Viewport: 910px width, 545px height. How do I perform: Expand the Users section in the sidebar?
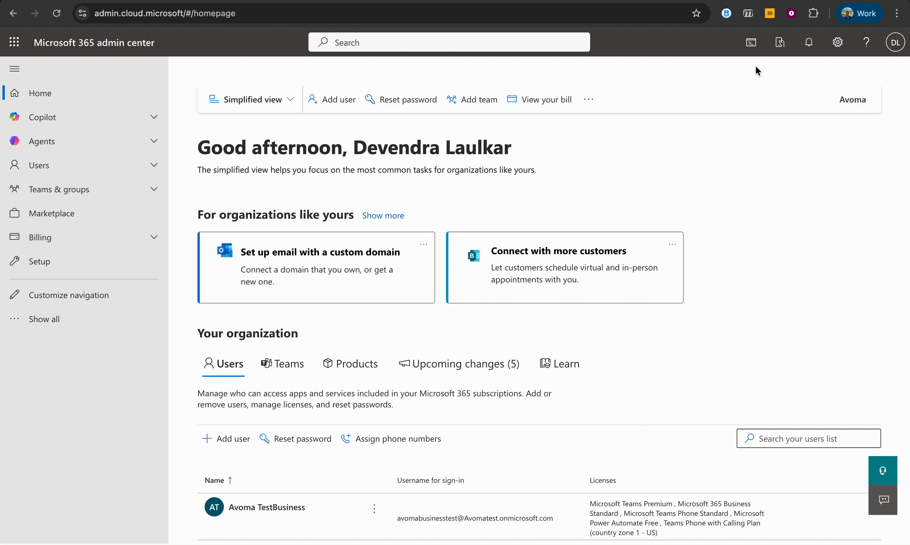(x=154, y=165)
